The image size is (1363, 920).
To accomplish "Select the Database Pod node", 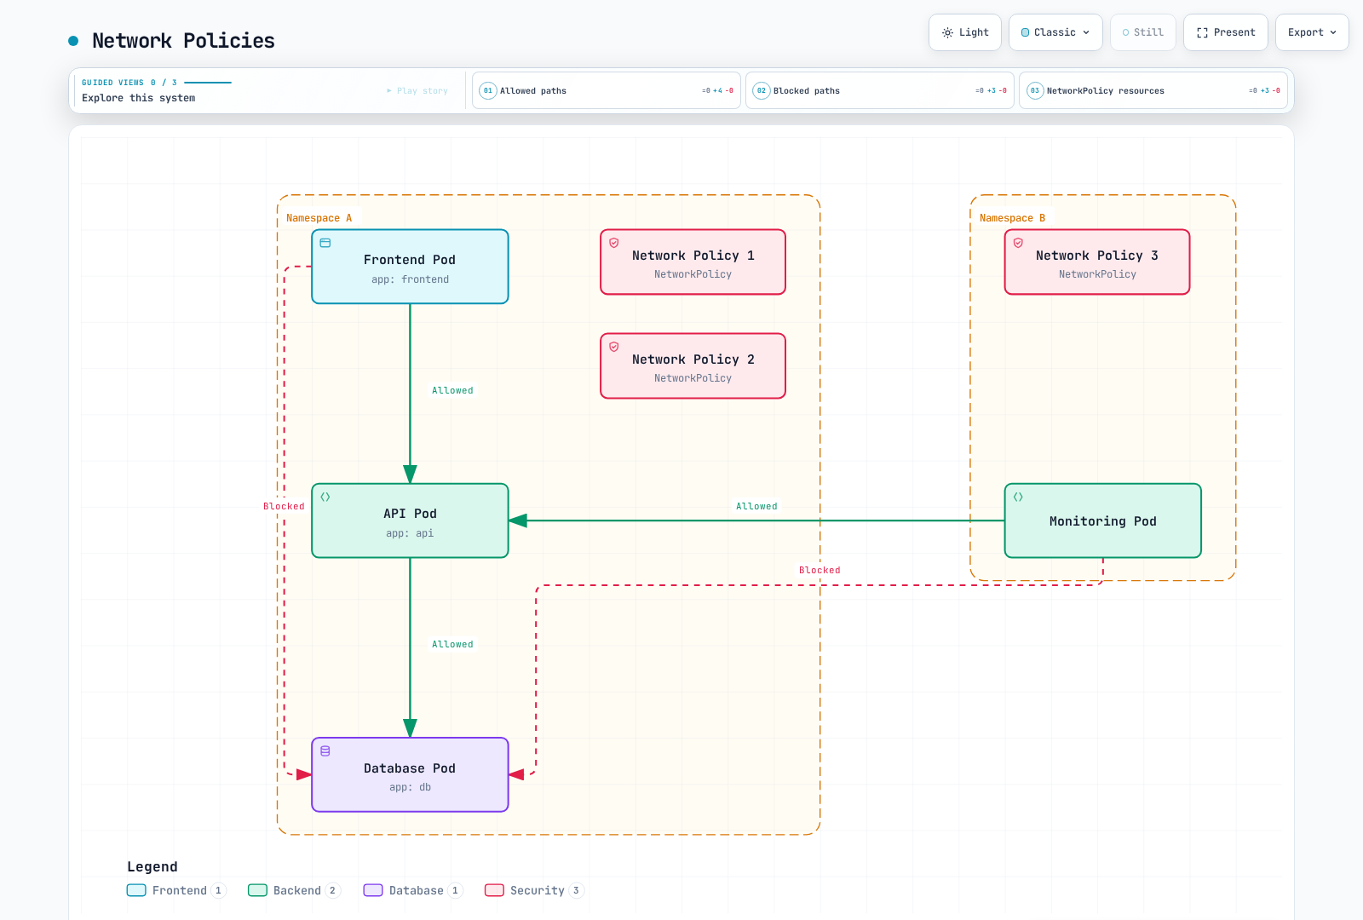I will click(x=410, y=774).
